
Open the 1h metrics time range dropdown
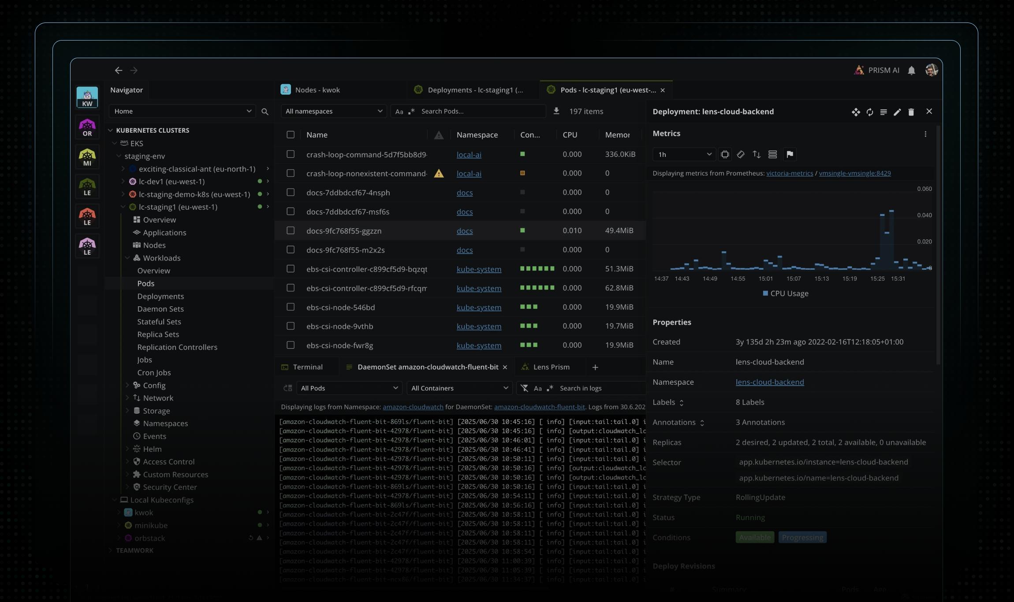click(x=683, y=154)
